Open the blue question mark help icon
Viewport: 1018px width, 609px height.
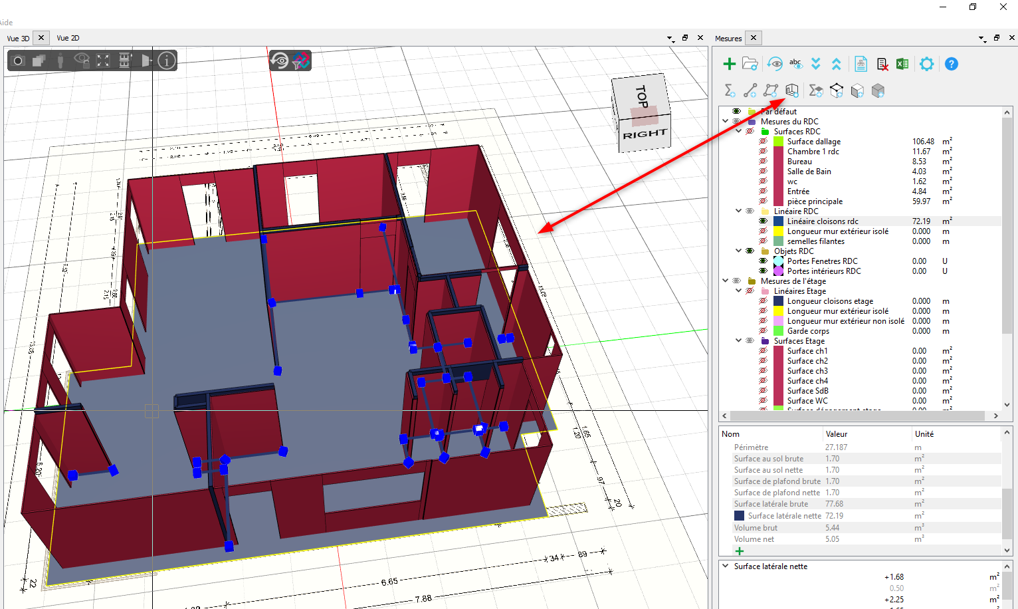pyautogui.click(x=952, y=64)
